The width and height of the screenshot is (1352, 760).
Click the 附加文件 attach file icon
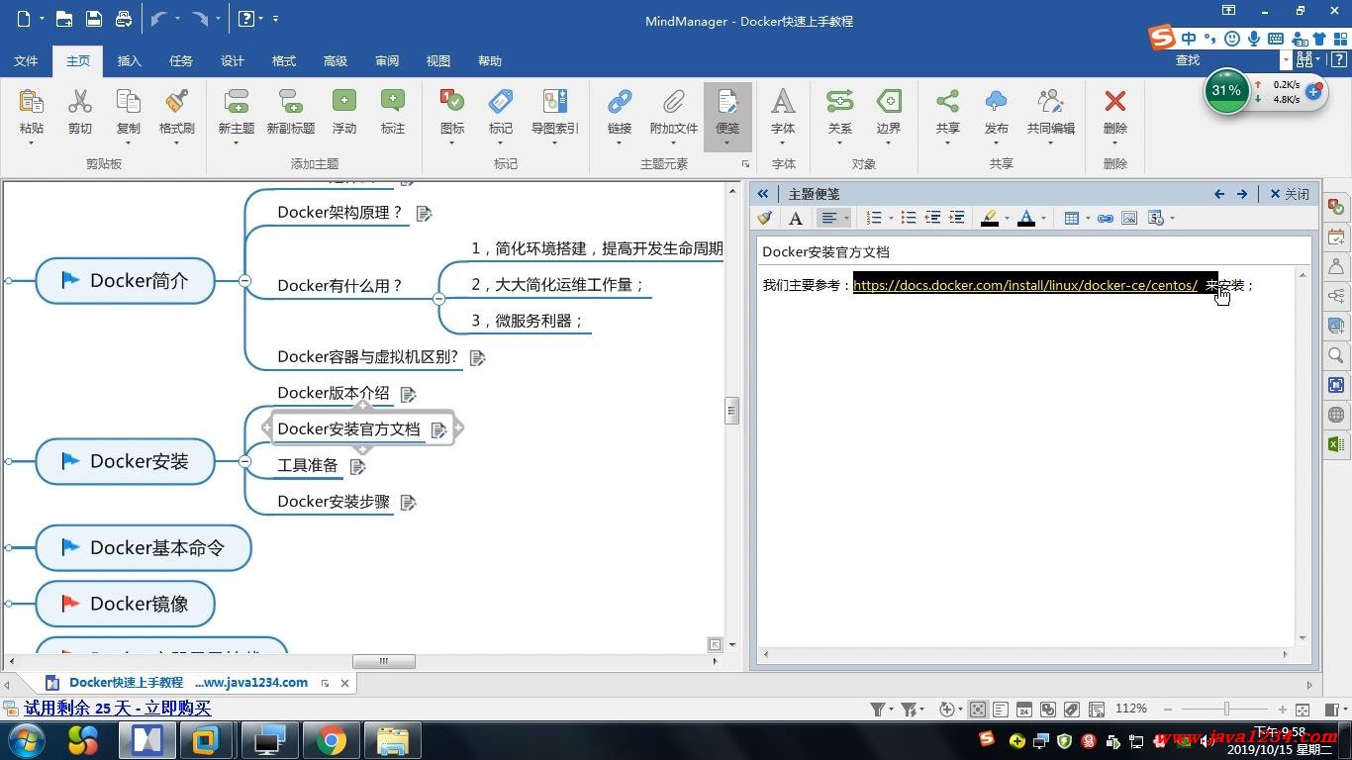point(673,103)
